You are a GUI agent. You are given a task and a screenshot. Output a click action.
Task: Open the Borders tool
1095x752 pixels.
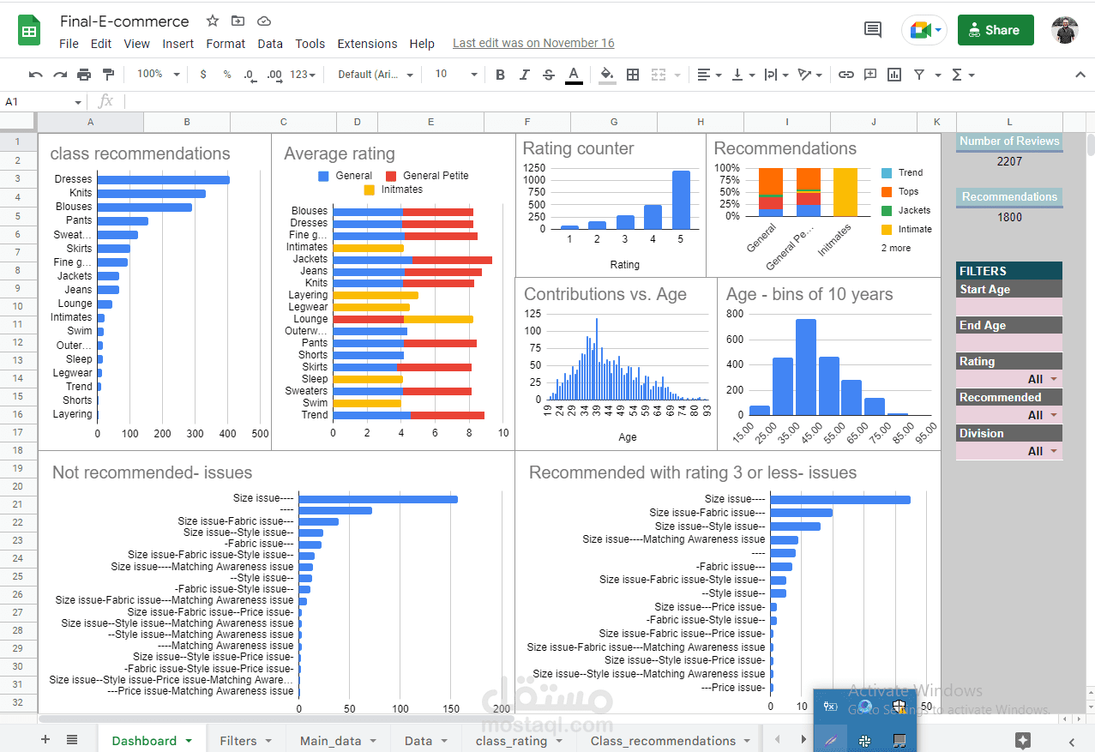tap(633, 75)
